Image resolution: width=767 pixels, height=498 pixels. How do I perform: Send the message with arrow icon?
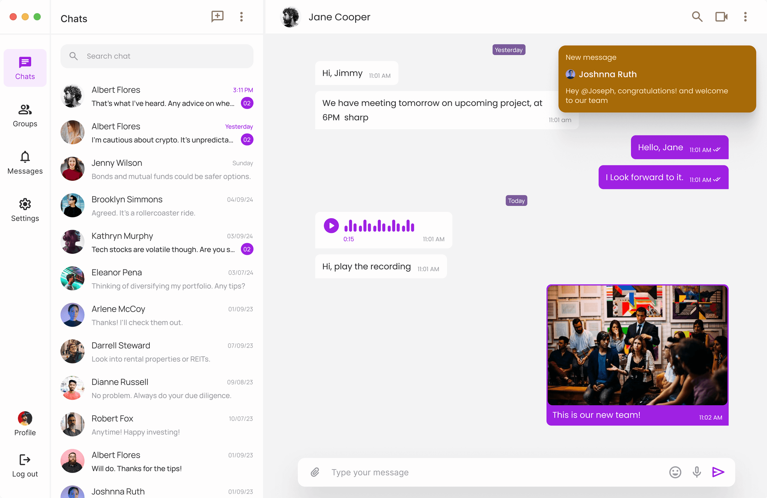[718, 472]
